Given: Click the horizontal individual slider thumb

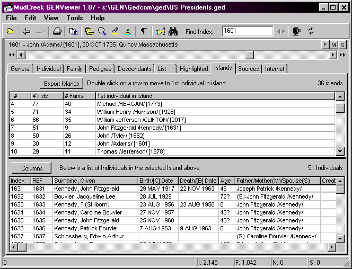Looking at the screenshot, I should click(249, 55).
